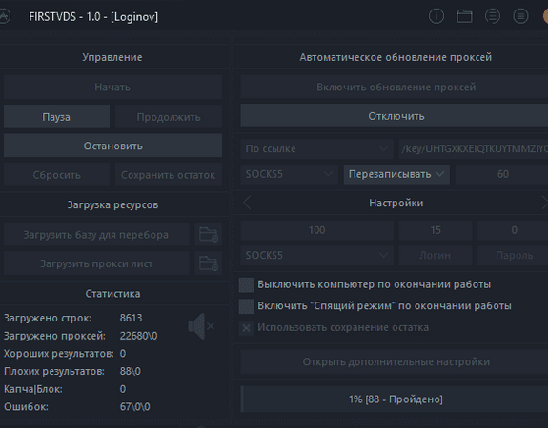This screenshot has height=428, width=548.
Task: Expand the "По ссылке" source dropdown
Action: (317, 149)
